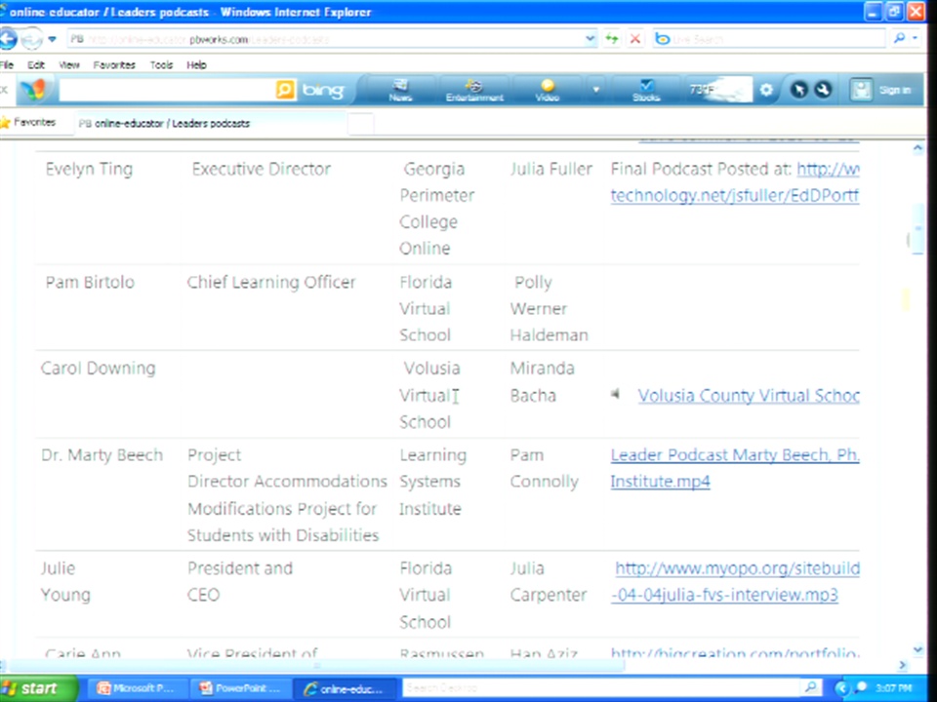Switch to PowerPoint taskbar window

(241, 688)
